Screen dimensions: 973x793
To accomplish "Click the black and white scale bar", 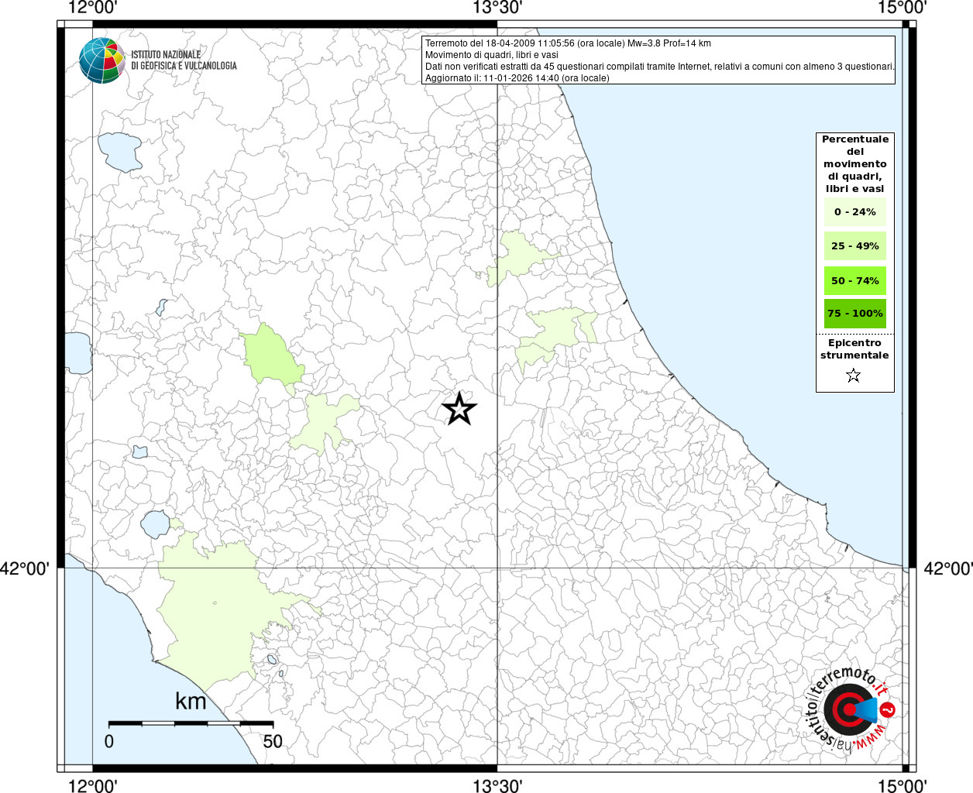I will click(x=191, y=723).
